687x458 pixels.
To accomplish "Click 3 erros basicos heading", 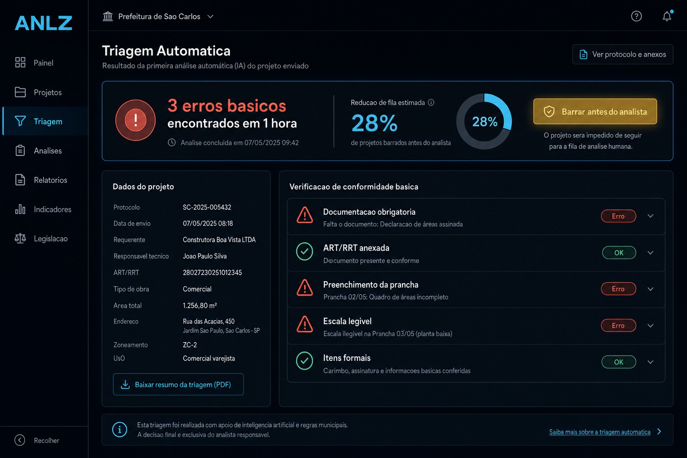I will click(227, 106).
